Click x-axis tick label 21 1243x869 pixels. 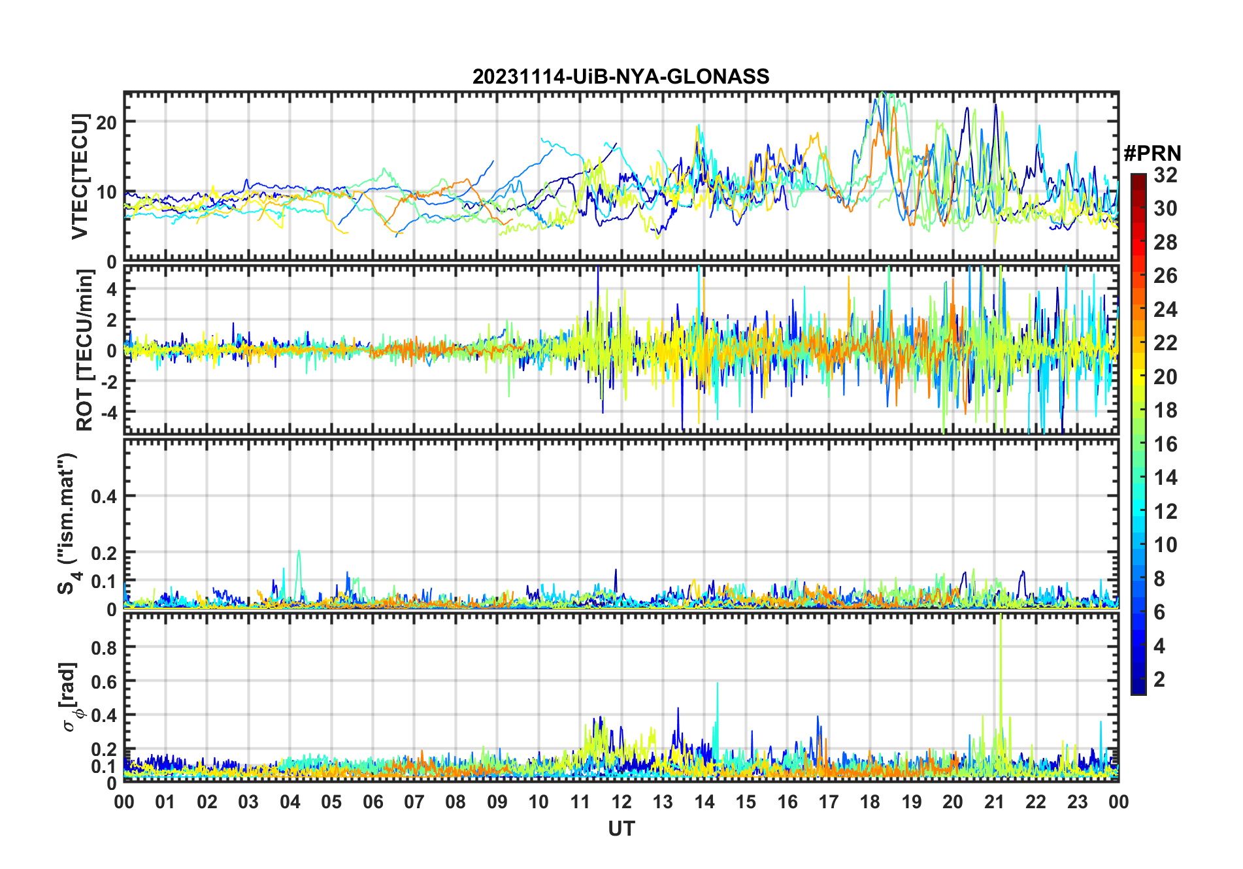pos(994,802)
